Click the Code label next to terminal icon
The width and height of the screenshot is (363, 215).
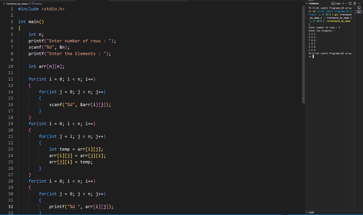point(338,3)
